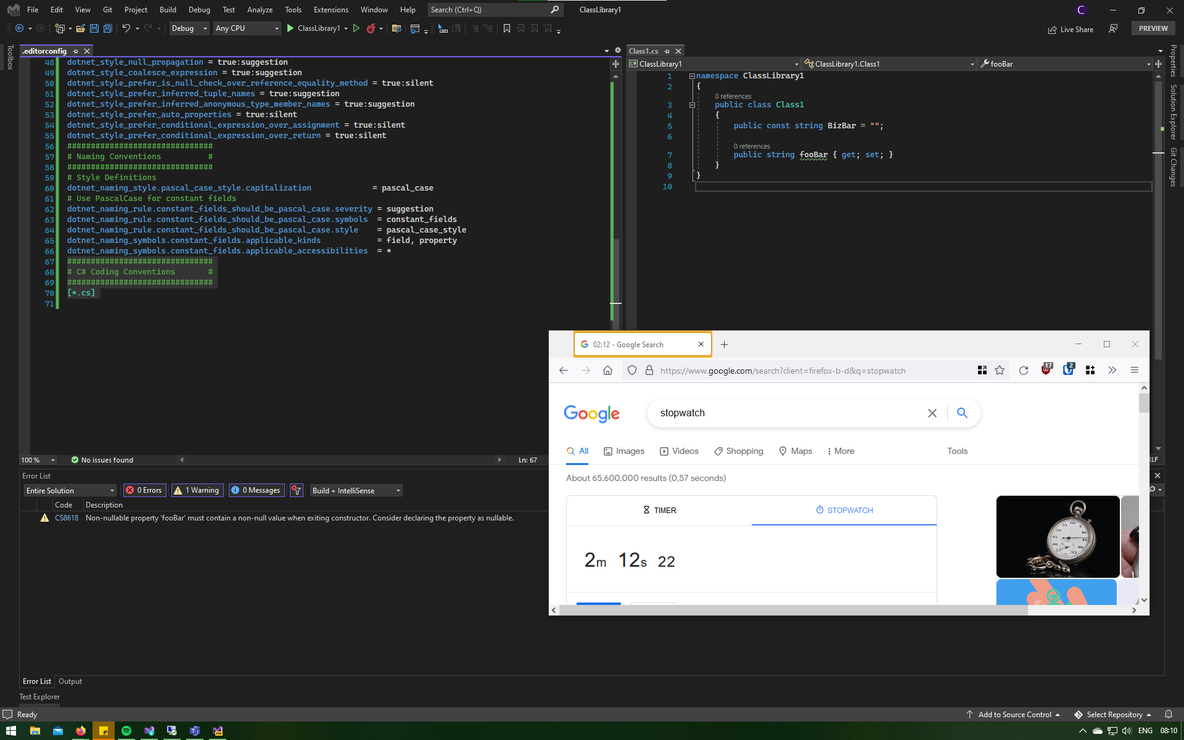The width and height of the screenshot is (1184, 740).
Task: Save all files in the solution
Action: pyautogui.click(x=107, y=28)
